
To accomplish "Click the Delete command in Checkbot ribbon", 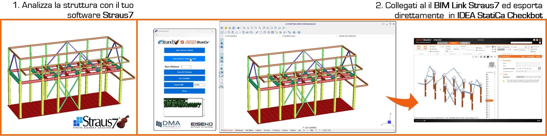I will click(456, 49).
